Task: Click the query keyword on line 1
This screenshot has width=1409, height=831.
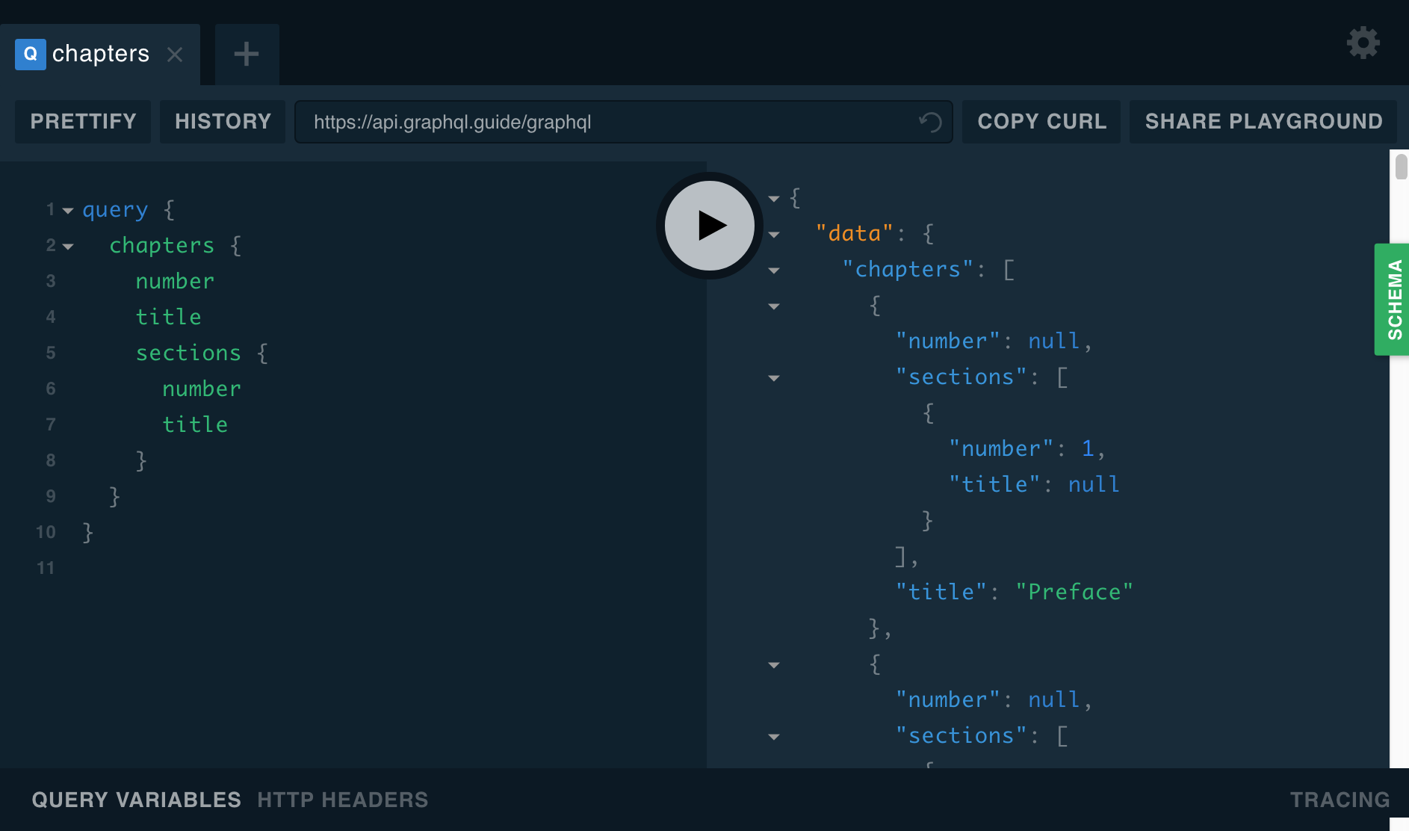Action: (x=115, y=210)
